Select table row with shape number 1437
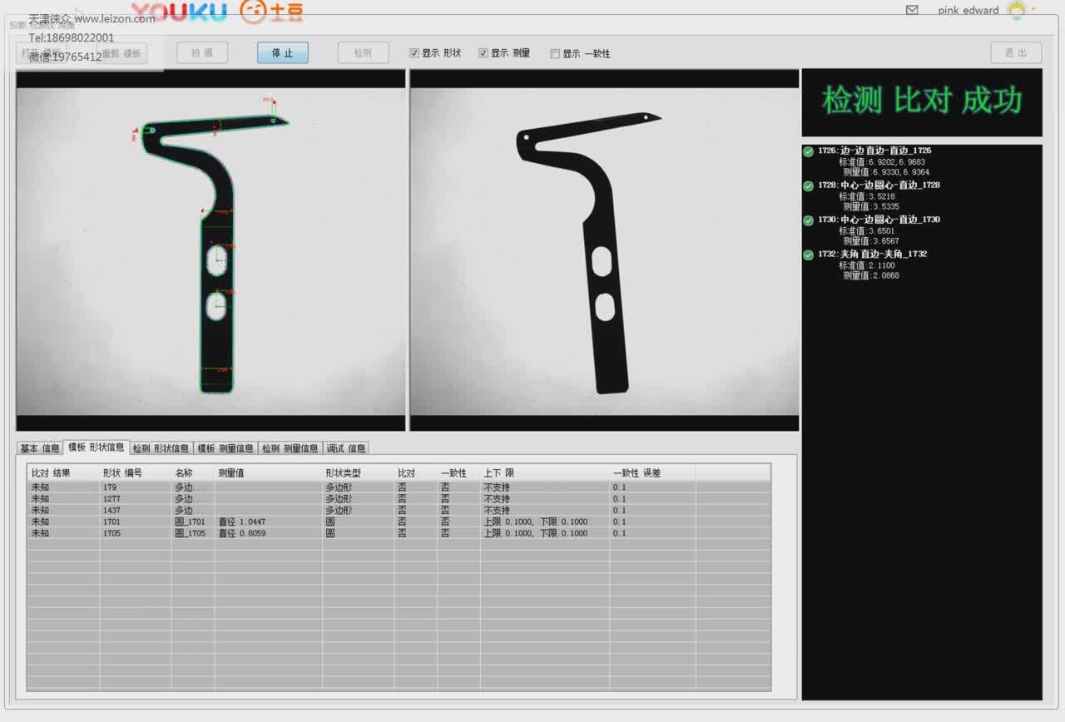This screenshot has height=722, width=1065. [399, 511]
